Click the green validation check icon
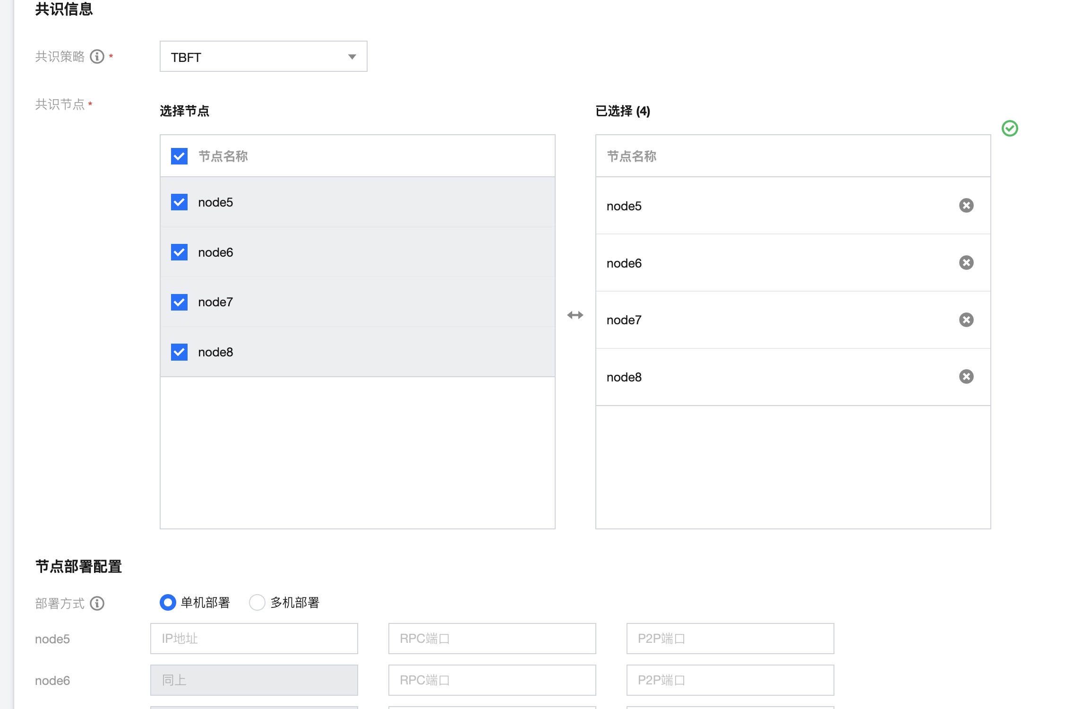The width and height of the screenshot is (1082, 709). point(1010,129)
